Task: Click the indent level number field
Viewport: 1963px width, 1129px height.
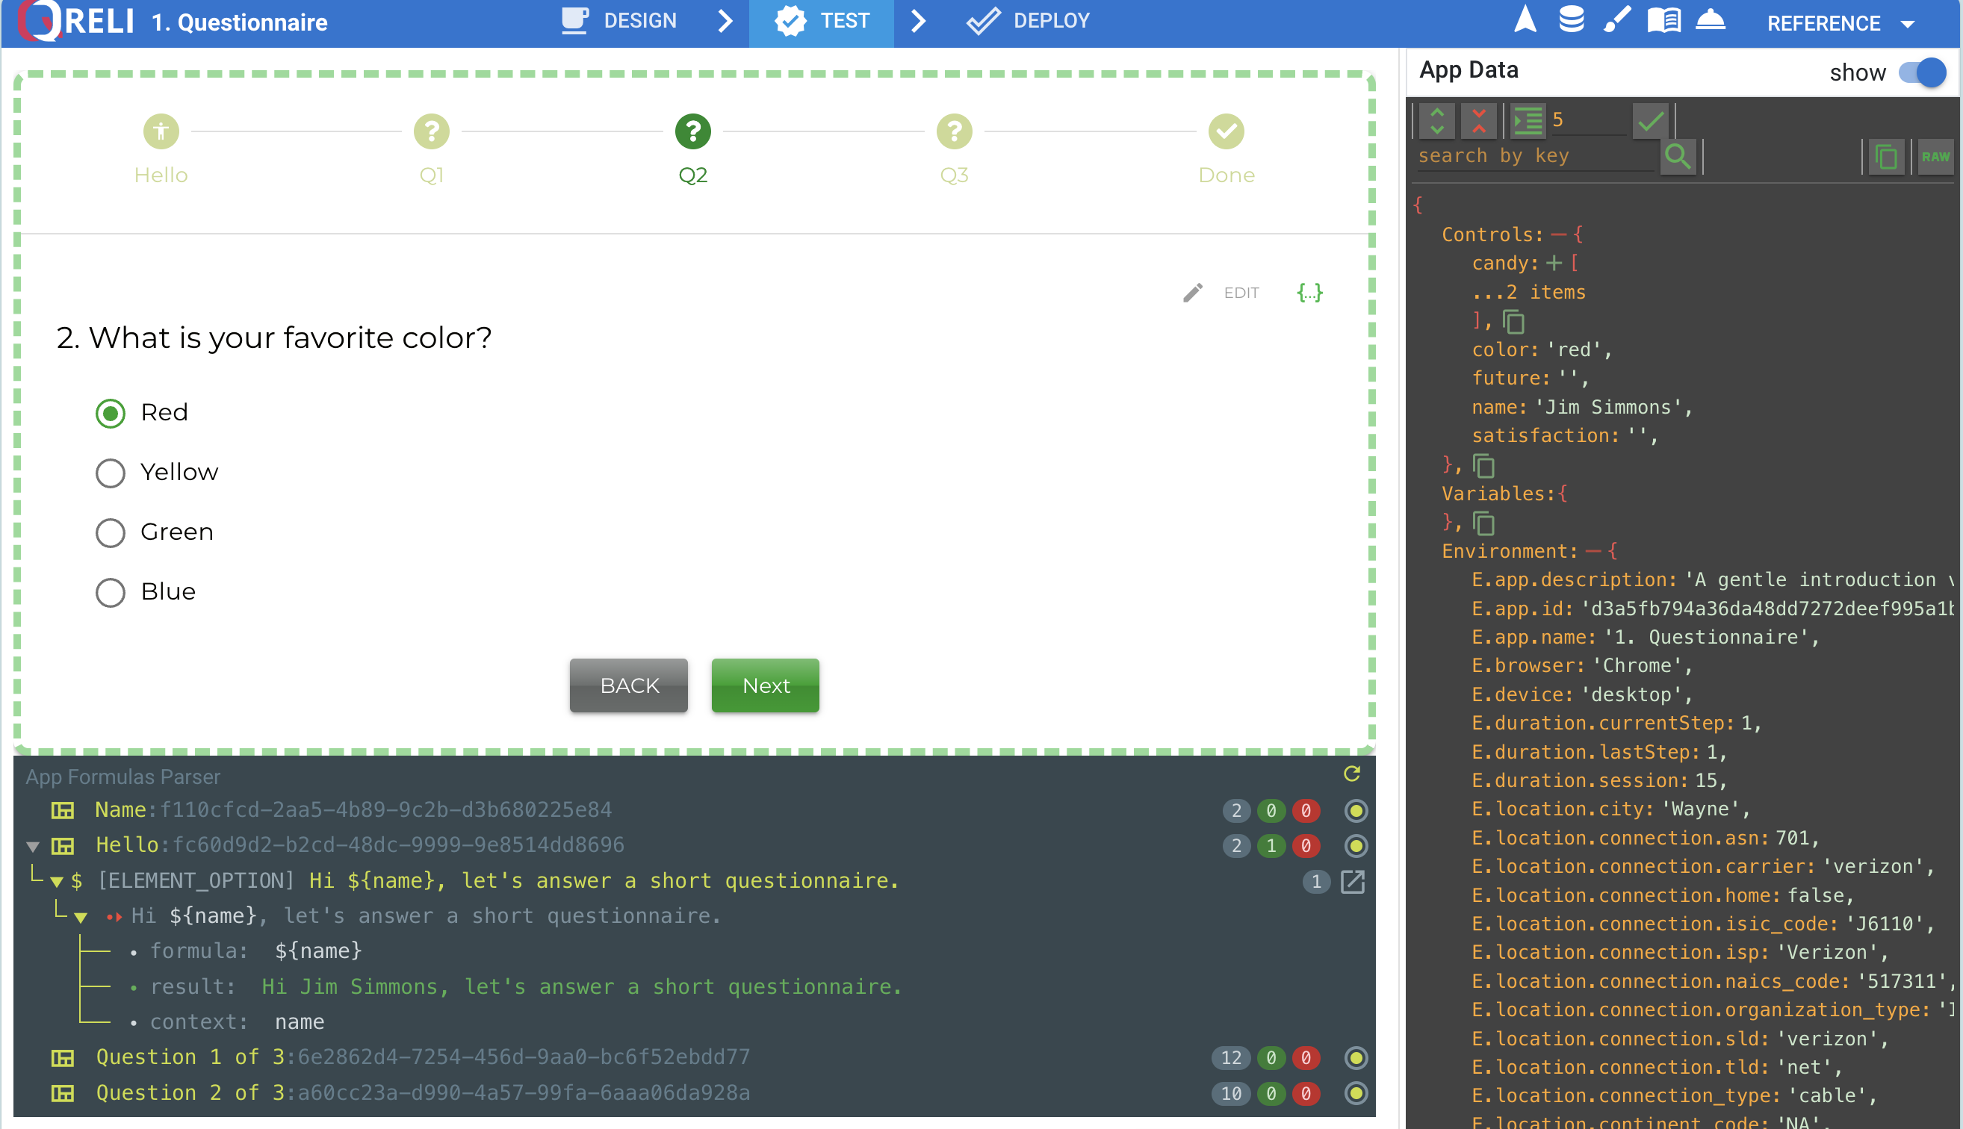Action: (1587, 120)
